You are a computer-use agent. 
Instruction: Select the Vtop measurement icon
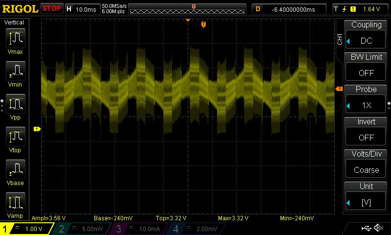click(x=16, y=137)
